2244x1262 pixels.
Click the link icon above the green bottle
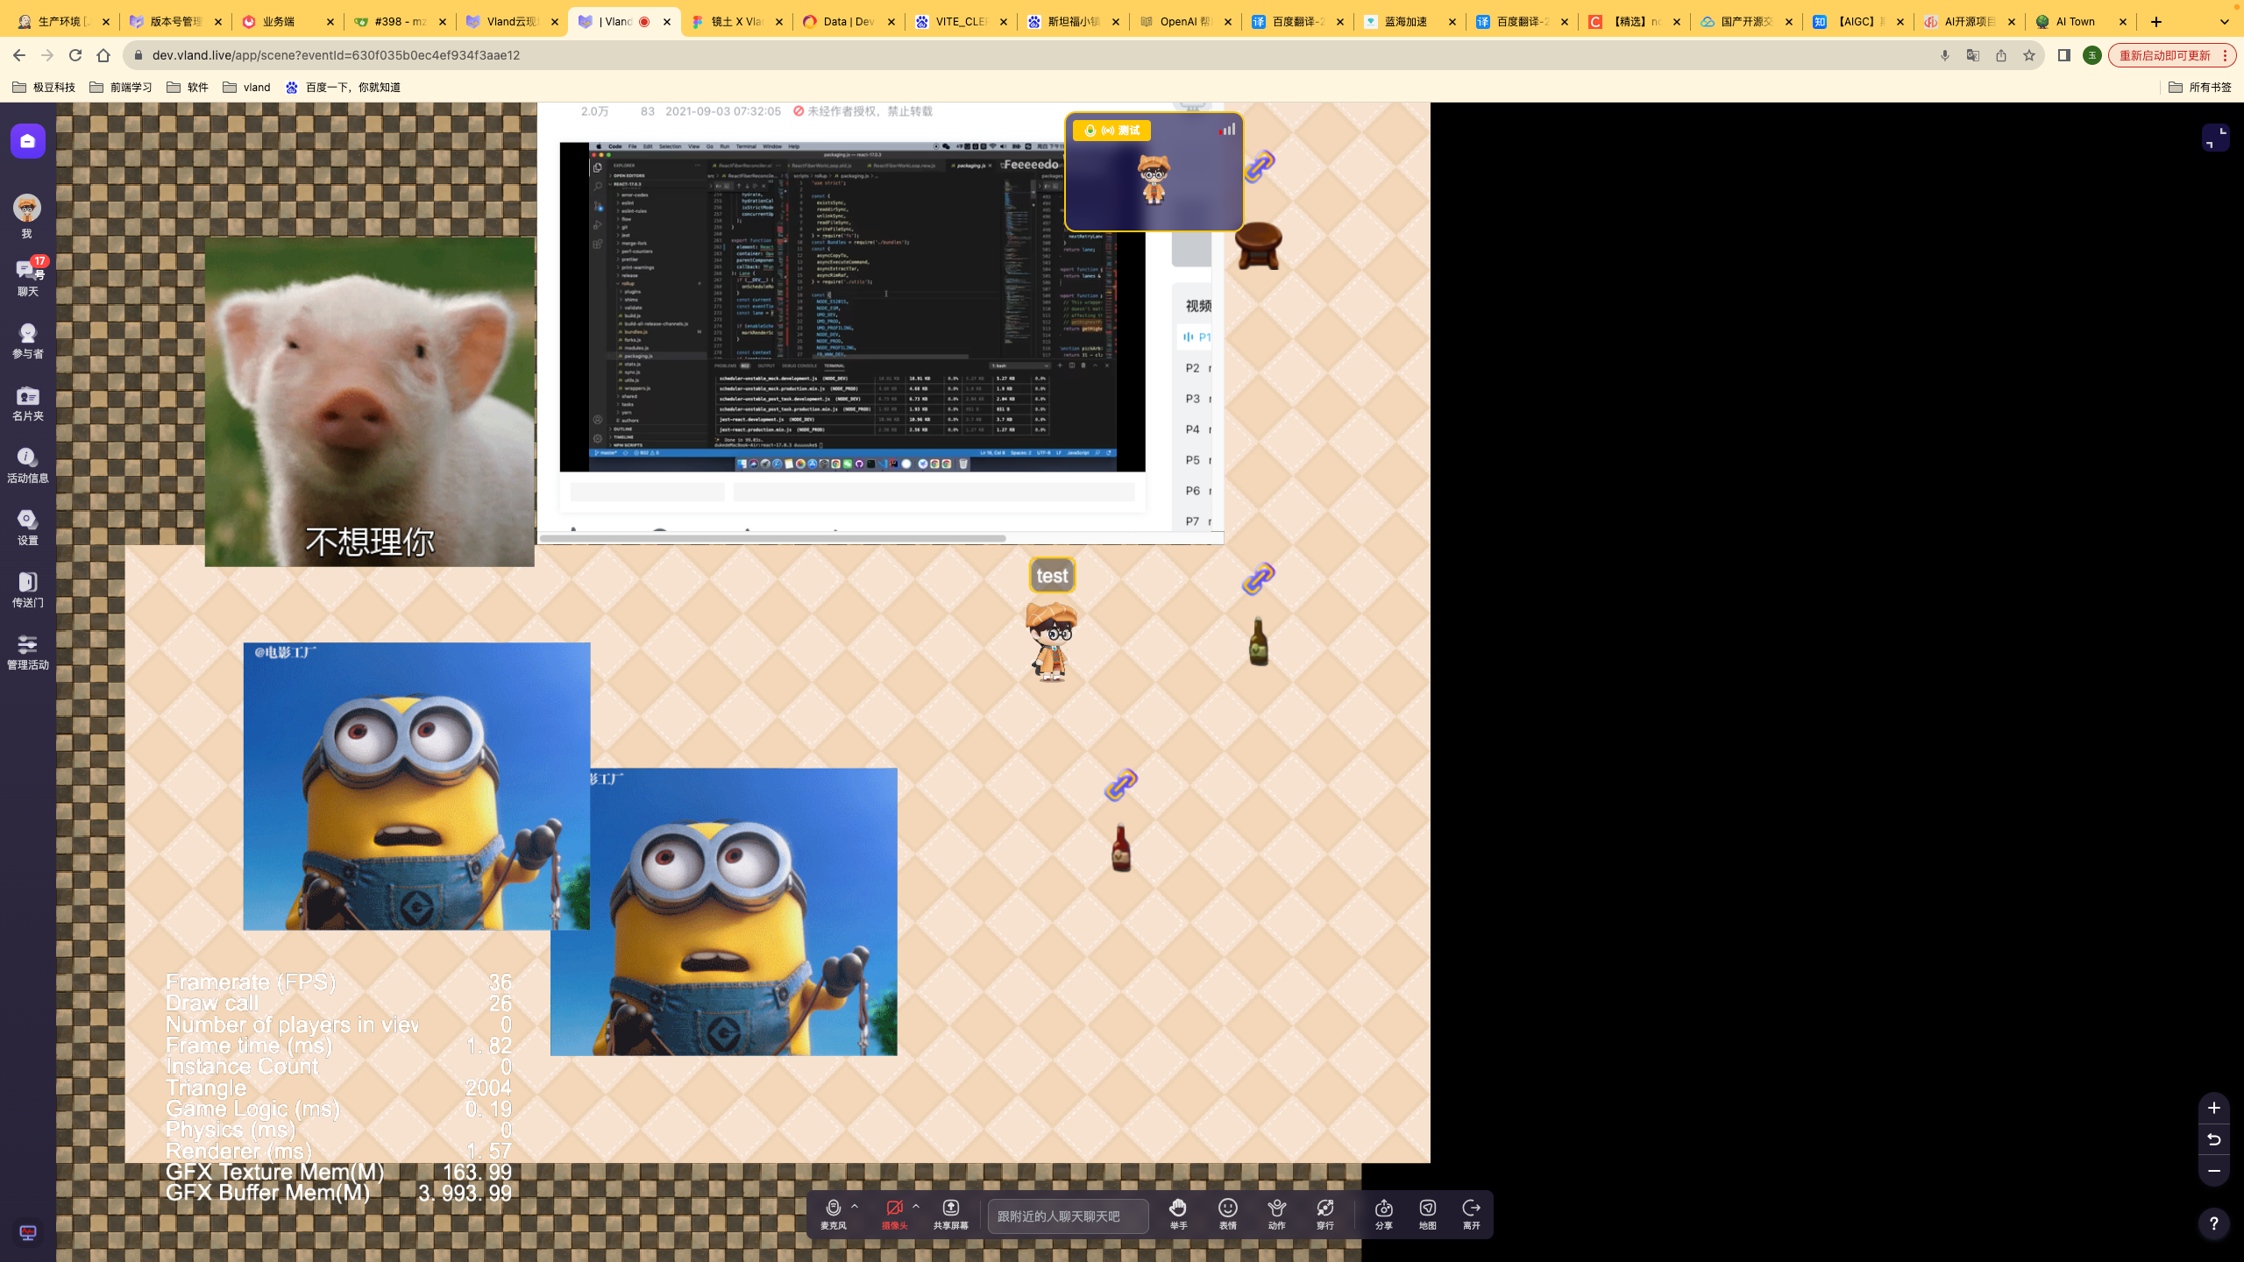point(1259,578)
